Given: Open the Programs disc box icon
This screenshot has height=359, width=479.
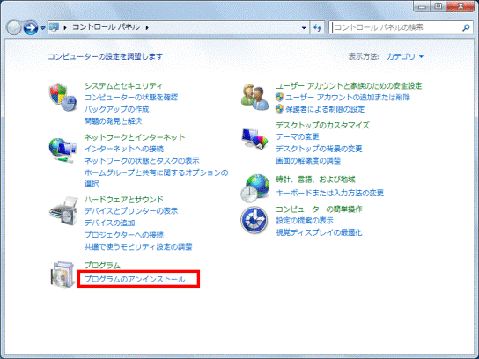Looking at the screenshot, I should (x=63, y=275).
